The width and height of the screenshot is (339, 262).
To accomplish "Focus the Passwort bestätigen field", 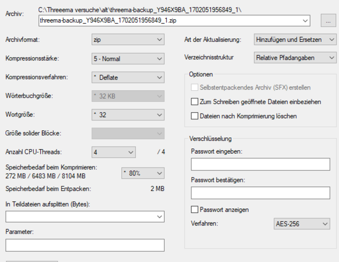I will tap(260, 193).
